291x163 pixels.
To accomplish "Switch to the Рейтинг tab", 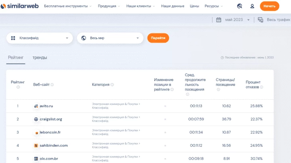I will click(16, 58).
